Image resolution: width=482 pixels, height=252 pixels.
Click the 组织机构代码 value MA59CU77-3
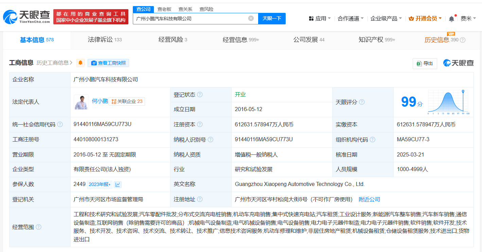click(413, 139)
